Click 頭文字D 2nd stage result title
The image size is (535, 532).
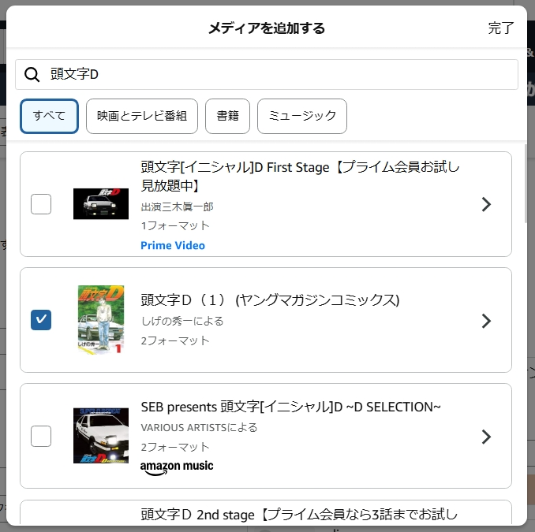[x=299, y=515]
